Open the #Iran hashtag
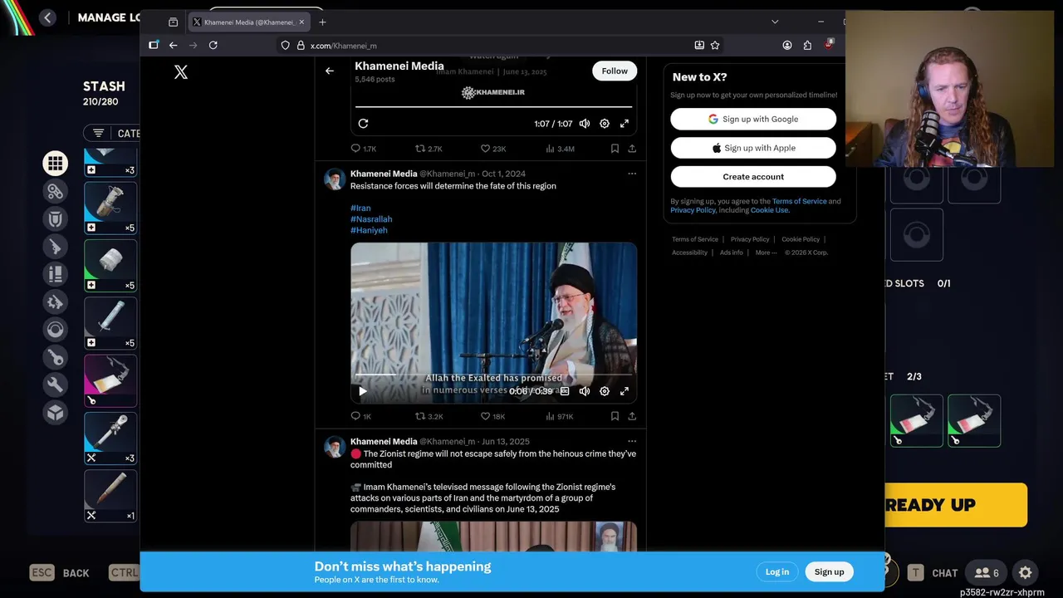Image resolution: width=1063 pixels, height=598 pixels. coord(360,208)
